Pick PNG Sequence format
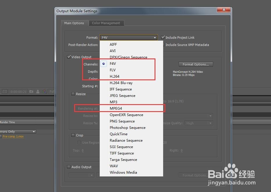271x192 pixels. click(131, 121)
